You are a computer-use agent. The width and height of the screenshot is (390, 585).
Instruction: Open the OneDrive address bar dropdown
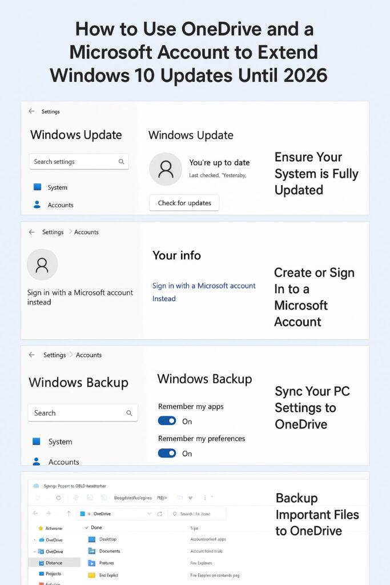[x=150, y=514]
